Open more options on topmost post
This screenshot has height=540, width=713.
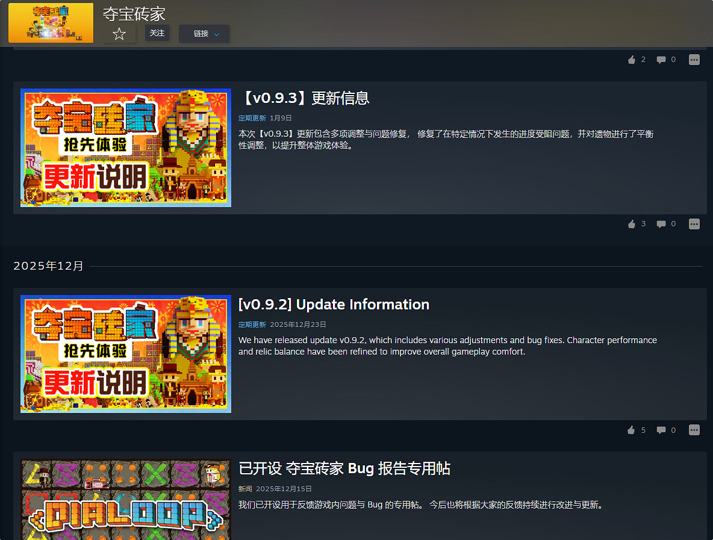pos(694,60)
